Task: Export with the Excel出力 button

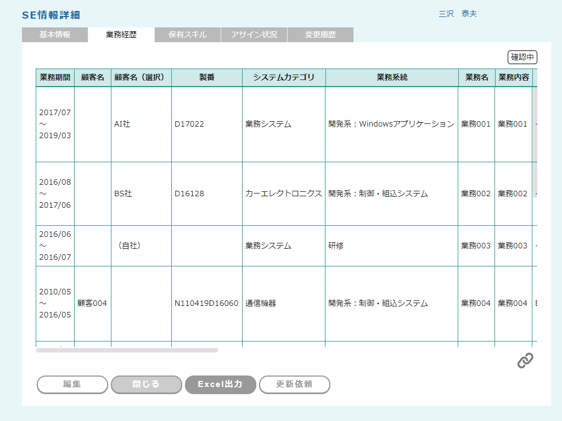Action: [x=220, y=384]
